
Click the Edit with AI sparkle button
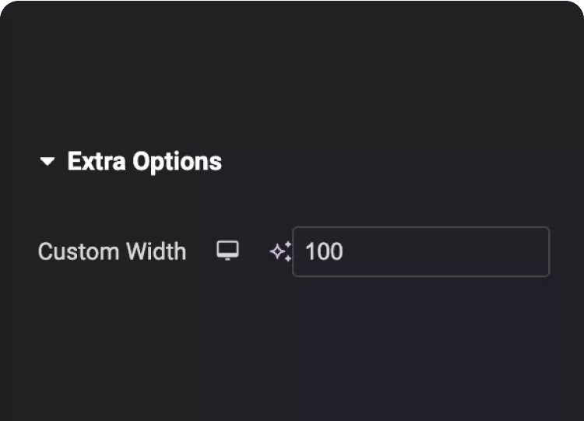(280, 251)
